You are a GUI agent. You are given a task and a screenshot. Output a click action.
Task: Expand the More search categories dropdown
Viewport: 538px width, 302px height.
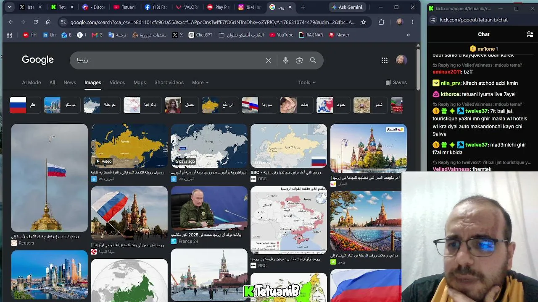click(x=200, y=83)
